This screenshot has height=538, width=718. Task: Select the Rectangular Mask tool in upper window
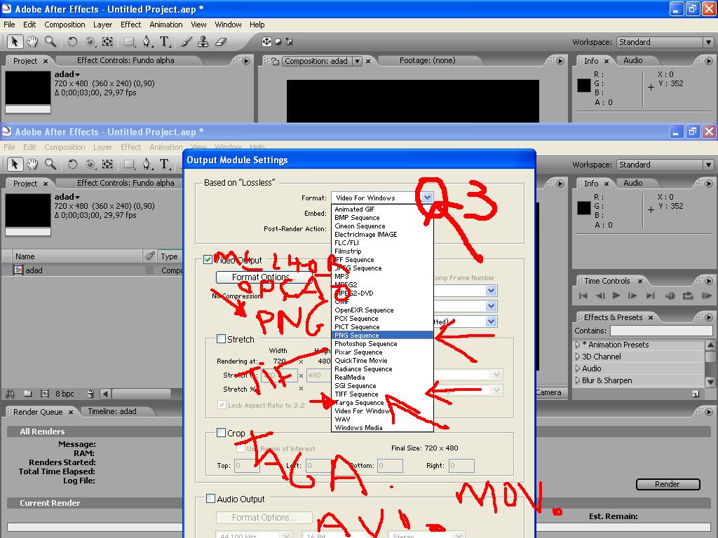click(x=130, y=41)
